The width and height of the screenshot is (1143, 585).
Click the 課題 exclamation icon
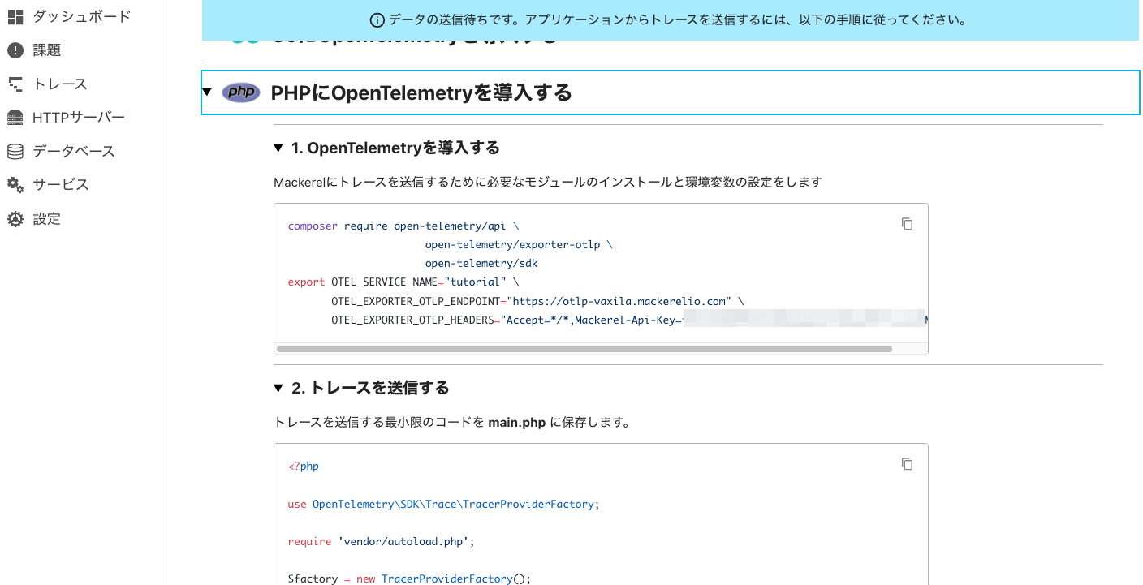[x=15, y=50]
